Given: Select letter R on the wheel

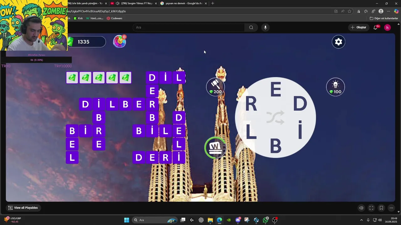Looking at the screenshot, I should (x=251, y=104).
